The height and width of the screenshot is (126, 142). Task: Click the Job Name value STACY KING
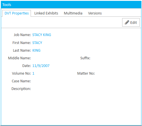coord(42,35)
